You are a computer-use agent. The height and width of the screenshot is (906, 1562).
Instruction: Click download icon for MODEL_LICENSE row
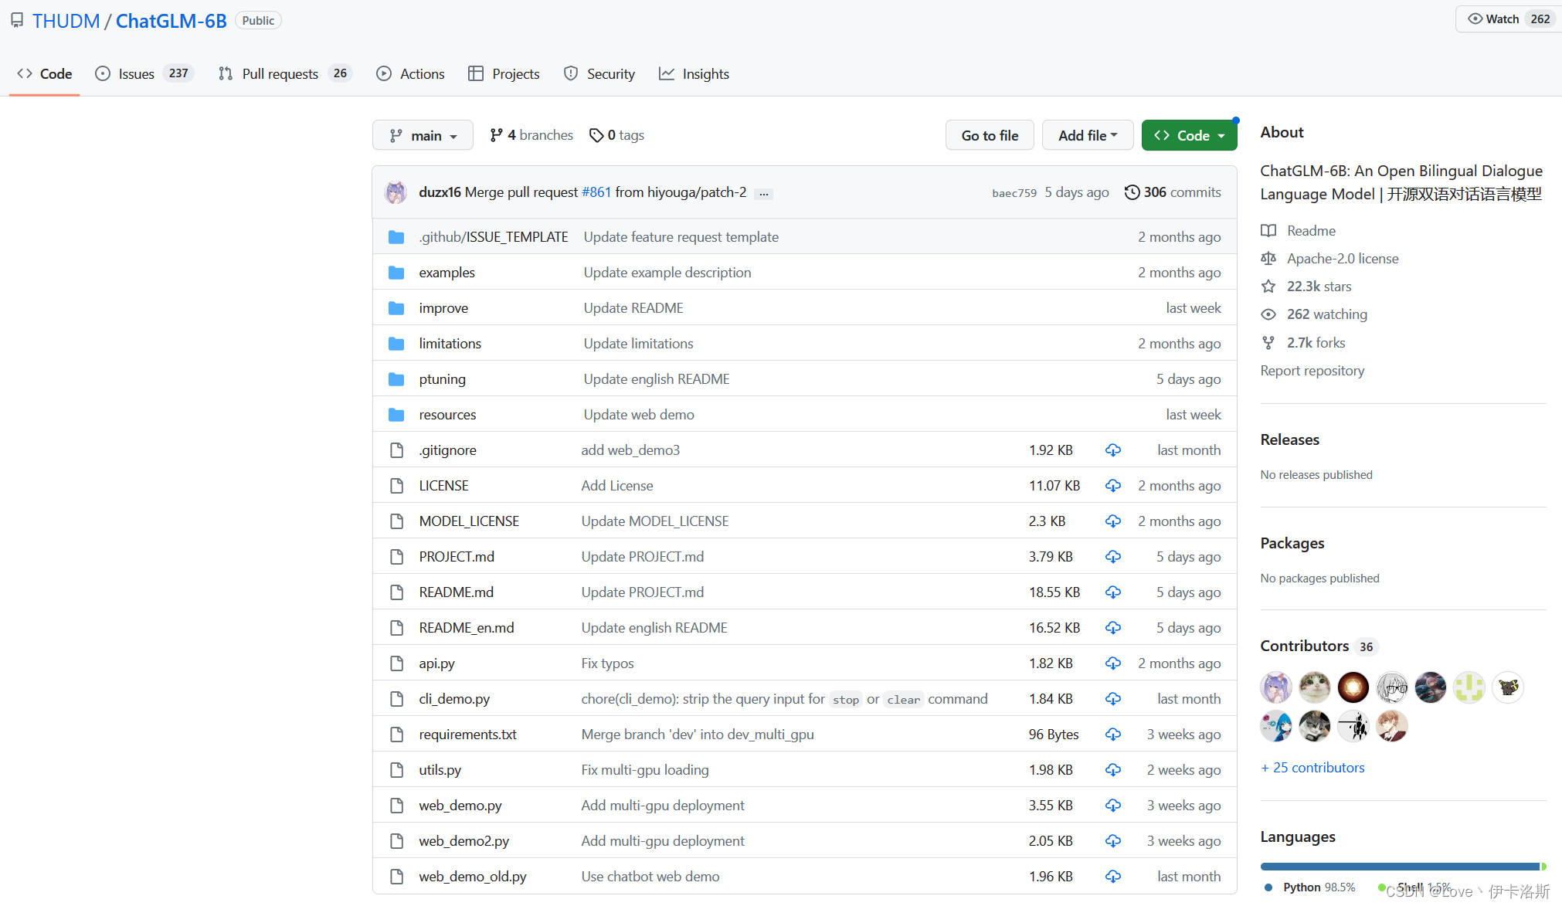tap(1112, 521)
